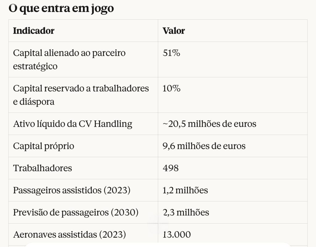Click the '1,2 milhões' value
Screen dimensions: 316x247
point(185,190)
